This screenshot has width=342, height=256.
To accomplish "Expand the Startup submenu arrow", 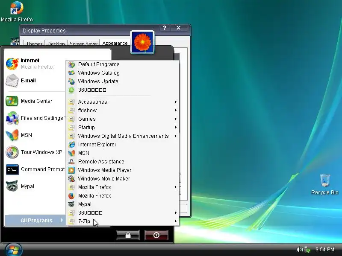I will pos(175,127).
